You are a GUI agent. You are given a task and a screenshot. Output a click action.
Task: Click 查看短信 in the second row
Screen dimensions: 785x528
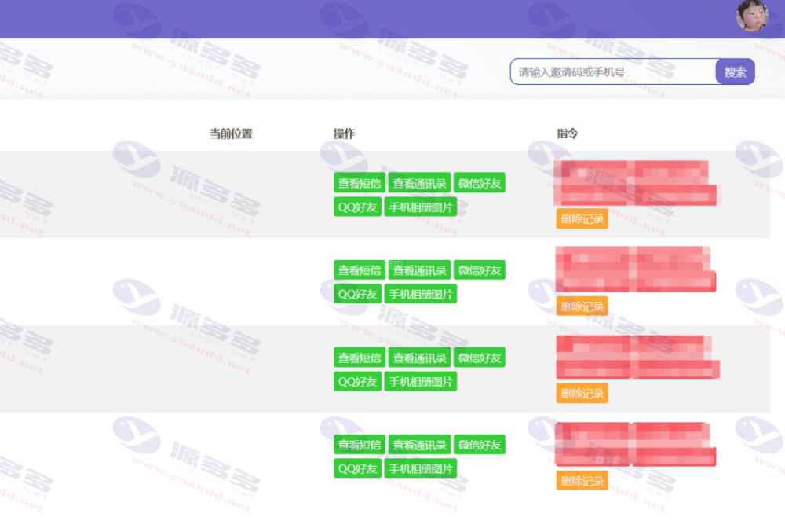pos(360,270)
